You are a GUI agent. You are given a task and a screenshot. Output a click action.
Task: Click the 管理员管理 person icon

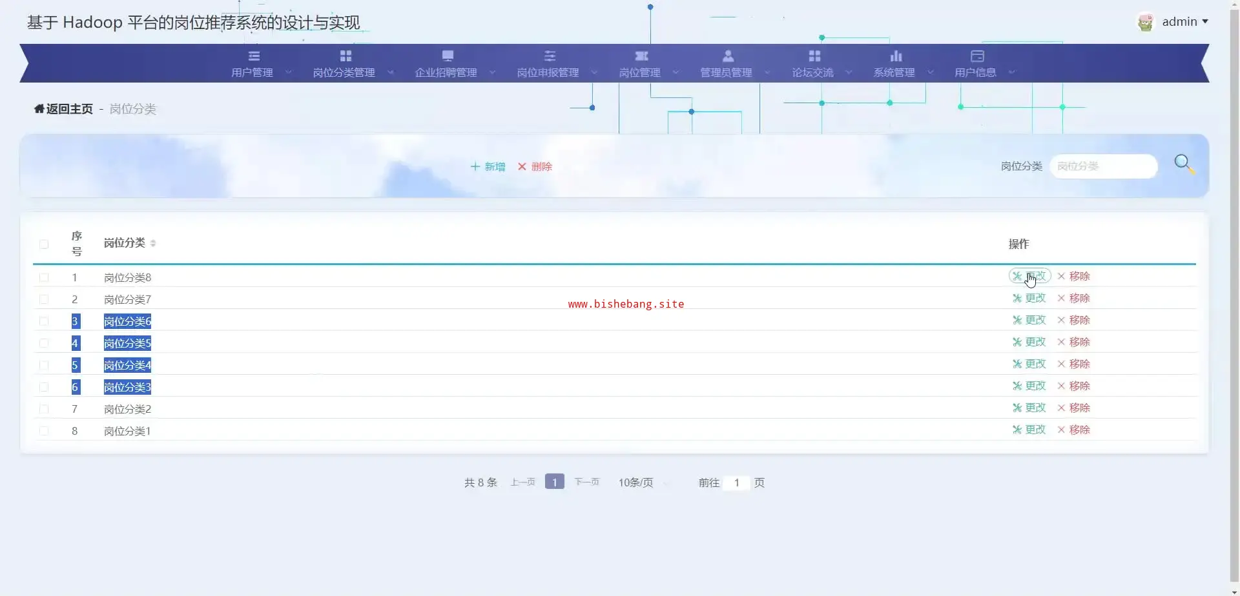click(x=728, y=56)
